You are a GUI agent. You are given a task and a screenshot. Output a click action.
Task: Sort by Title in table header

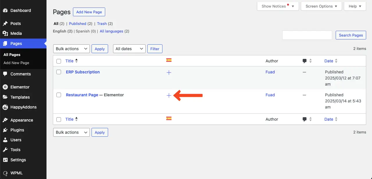click(71, 61)
